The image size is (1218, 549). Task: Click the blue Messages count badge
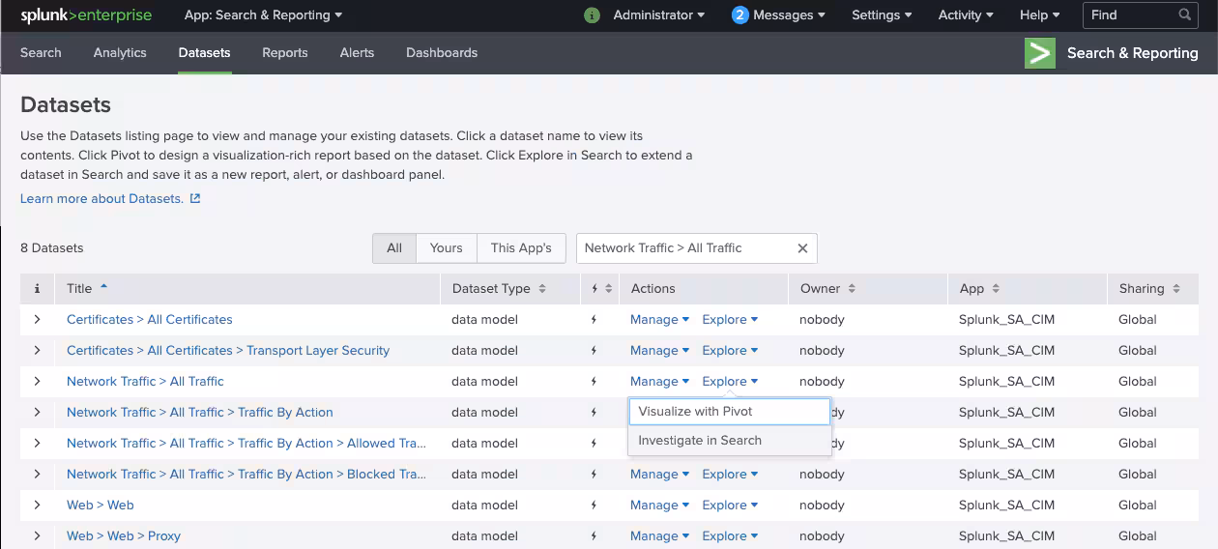click(740, 15)
